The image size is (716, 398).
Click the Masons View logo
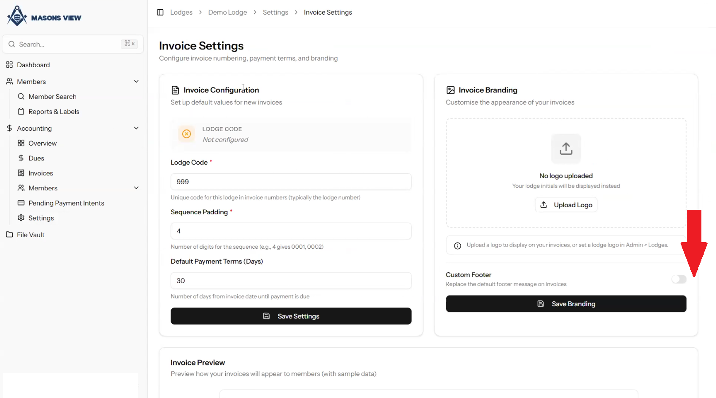click(44, 17)
